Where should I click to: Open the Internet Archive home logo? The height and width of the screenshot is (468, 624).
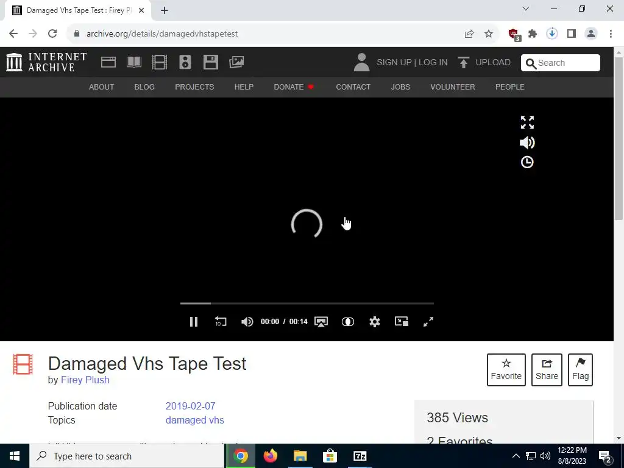tap(46, 63)
